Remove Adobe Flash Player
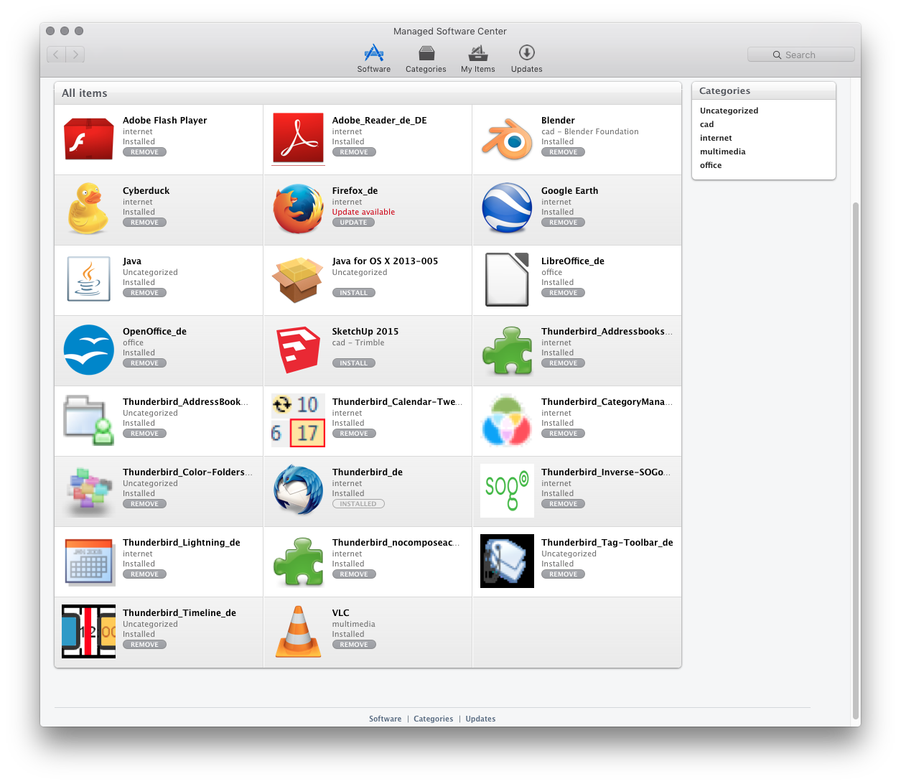901x784 pixels. pyautogui.click(x=144, y=152)
